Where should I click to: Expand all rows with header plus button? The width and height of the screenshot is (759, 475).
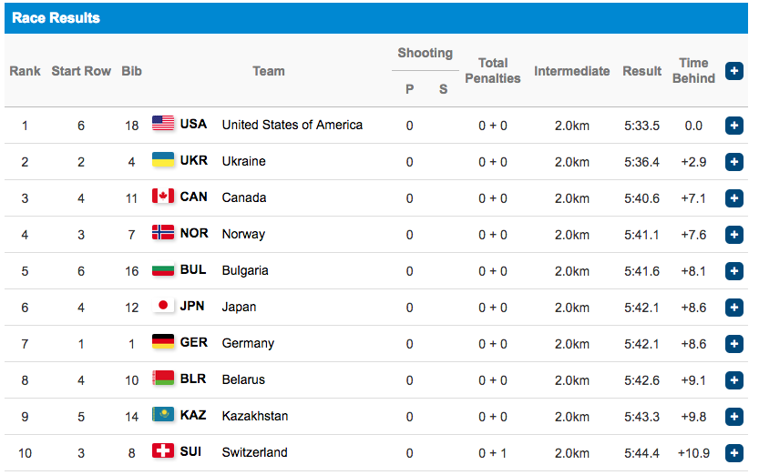733,71
